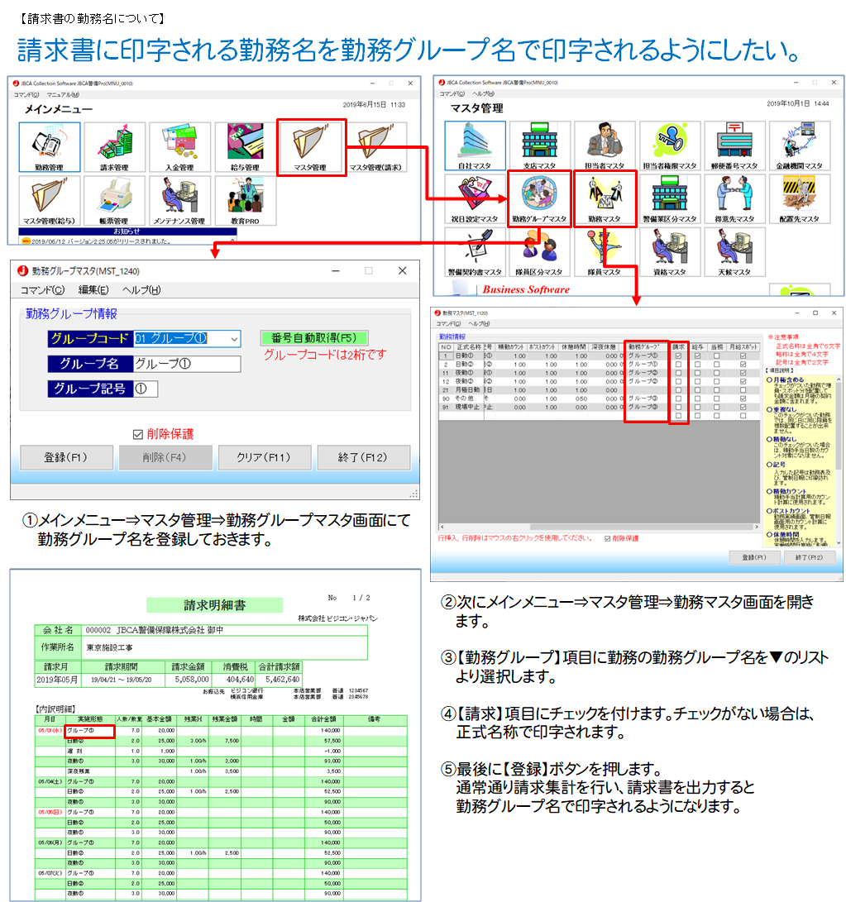Open the 請求管理 icon
This screenshot has height=902, width=846.
114,147
